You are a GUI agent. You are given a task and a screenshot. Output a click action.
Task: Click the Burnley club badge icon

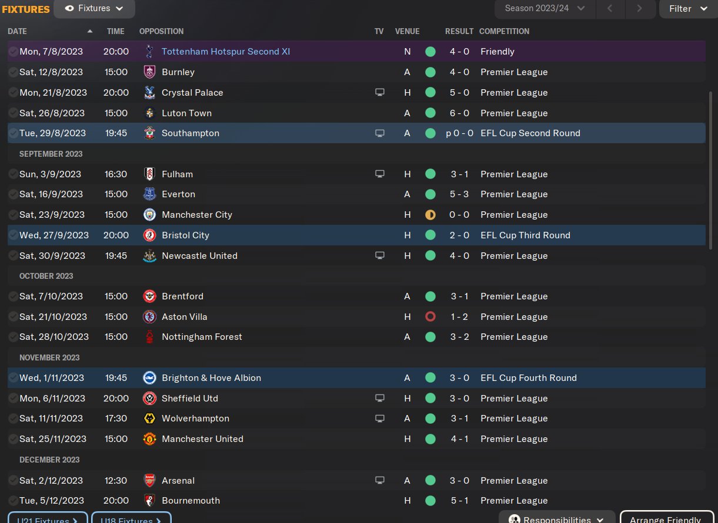tap(149, 72)
